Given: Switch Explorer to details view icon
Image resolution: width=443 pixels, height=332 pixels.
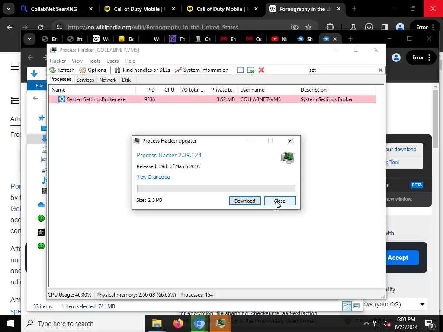Looking at the screenshot, I should tap(347, 306).
